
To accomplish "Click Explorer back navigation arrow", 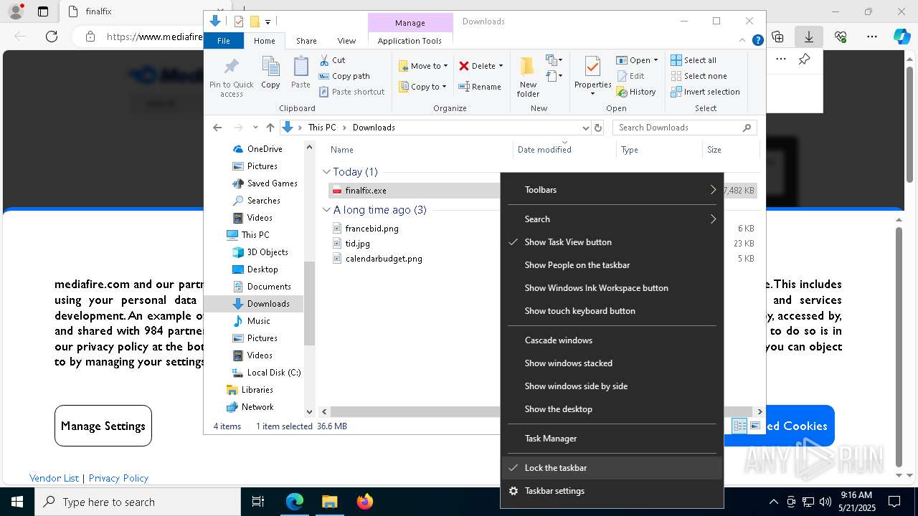I will pyautogui.click(x=217, y=128).
